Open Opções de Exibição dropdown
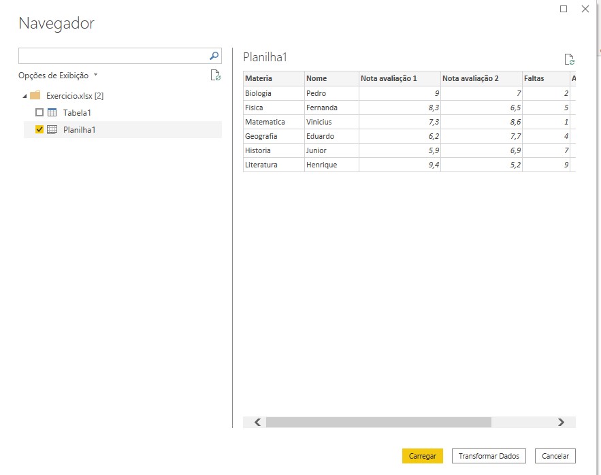601x475 pixels. click(x=58, y=76)
